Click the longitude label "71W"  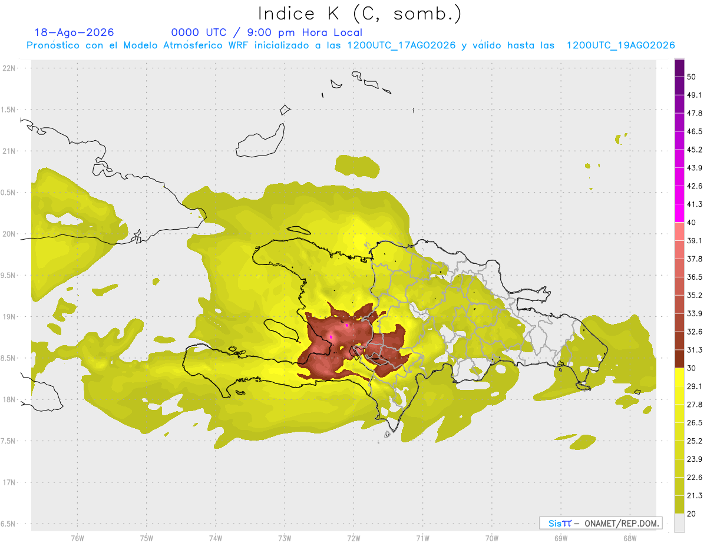pos(422,538)
